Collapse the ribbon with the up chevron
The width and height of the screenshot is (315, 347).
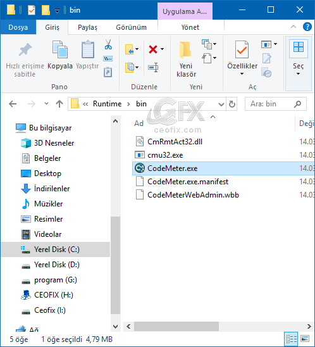293,27
